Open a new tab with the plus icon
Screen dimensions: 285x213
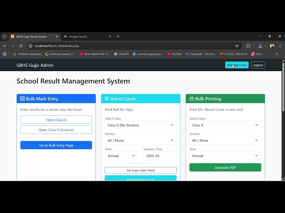tap(118, 36)
